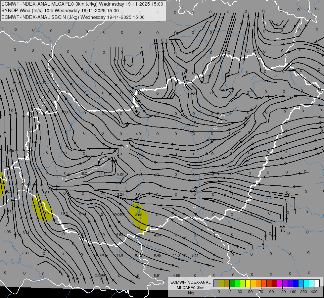Select the olive swatch above the legend's 0 label

click(221, 283)
